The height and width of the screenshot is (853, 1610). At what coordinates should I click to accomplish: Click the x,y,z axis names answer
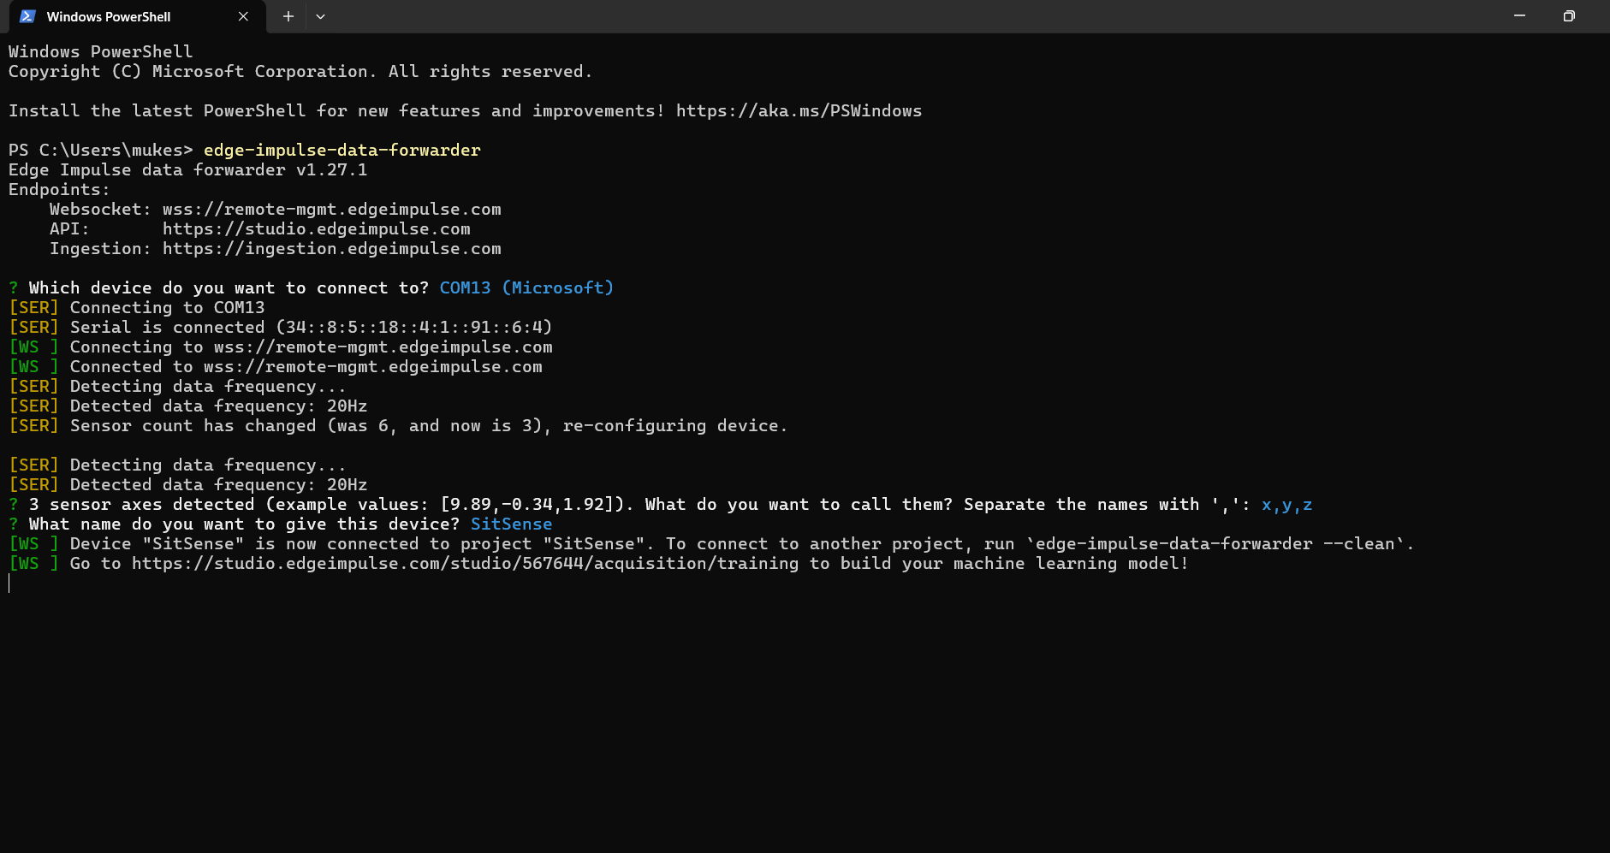1286,505
